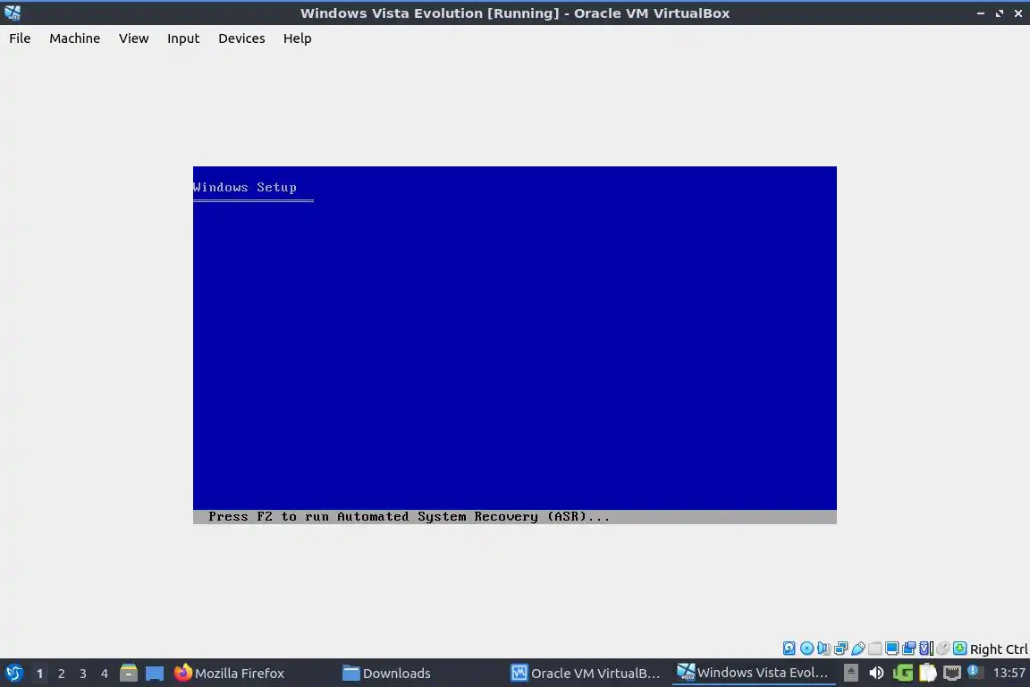Open the CPU virtualization status icon
This screenshot has height=687, width=1030.
click(926, 649)
